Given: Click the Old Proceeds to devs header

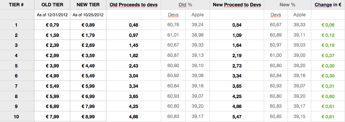Looking at the screenshot, I should [134, 5].
